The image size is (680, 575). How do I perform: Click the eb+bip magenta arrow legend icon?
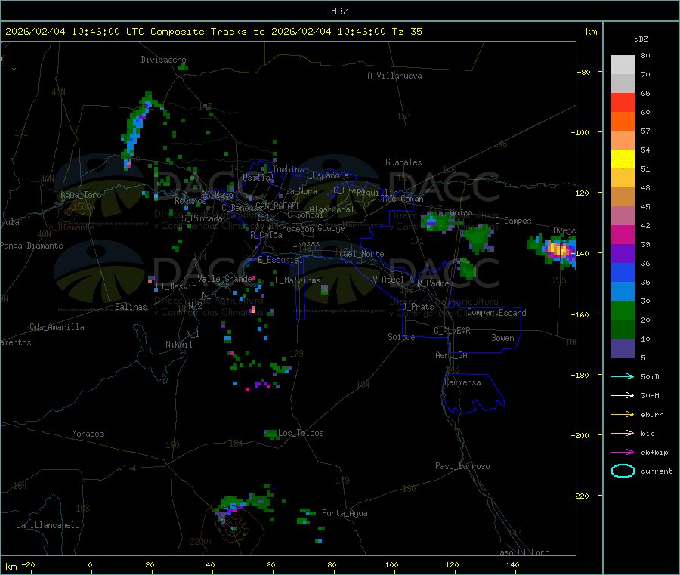(623, 453)
